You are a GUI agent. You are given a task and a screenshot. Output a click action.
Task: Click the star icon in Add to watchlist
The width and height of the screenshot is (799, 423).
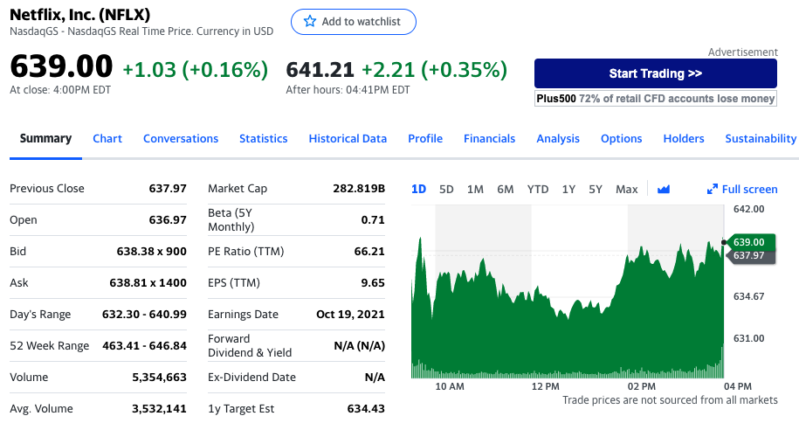(309, 22)
